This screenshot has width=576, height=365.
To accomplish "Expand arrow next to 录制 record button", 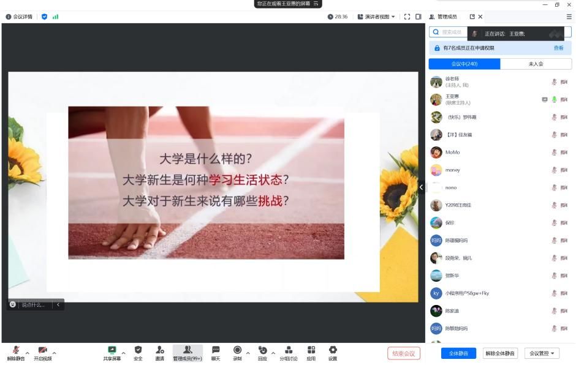I will click(x=248, y=353).
